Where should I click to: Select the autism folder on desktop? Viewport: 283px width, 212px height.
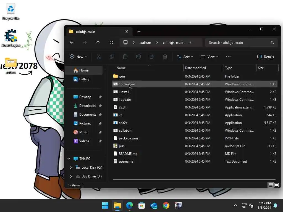(11, 66)
